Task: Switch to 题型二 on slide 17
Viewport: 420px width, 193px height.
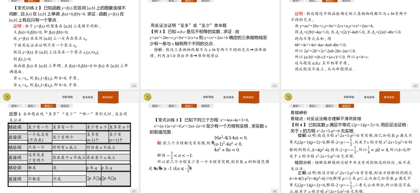Action: tap(32, 106)
